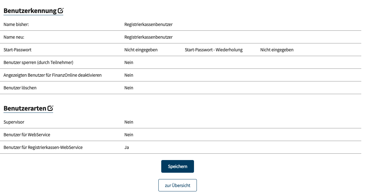The width and height of the screenshot is (367, 193).
Task: Click the 'Benutzer löschen' label
Action: pyautogui.click(x=20, y=88)
